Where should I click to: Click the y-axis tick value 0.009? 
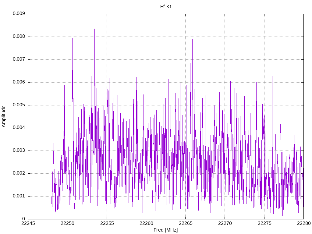[x=19, y=13]
